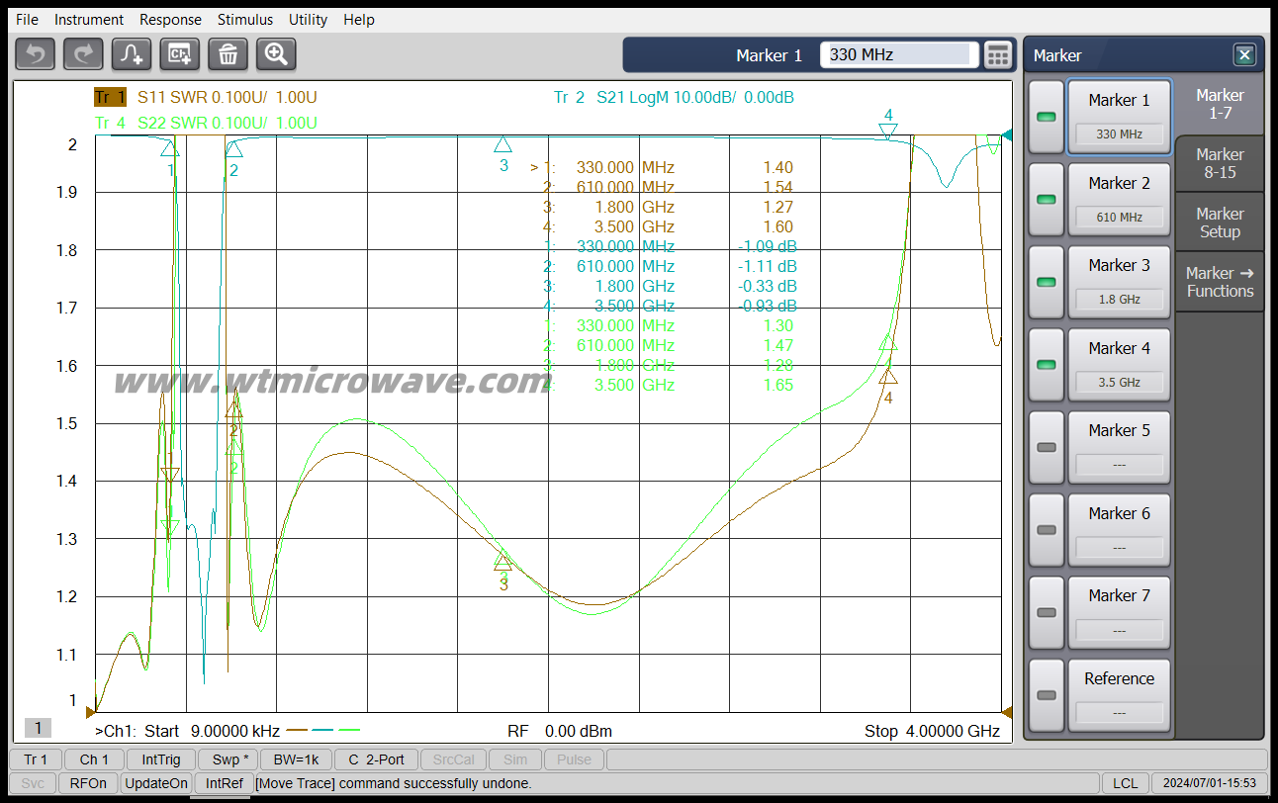
Task: Click the C 2-Port calibration status button
Action: point(377,759)
